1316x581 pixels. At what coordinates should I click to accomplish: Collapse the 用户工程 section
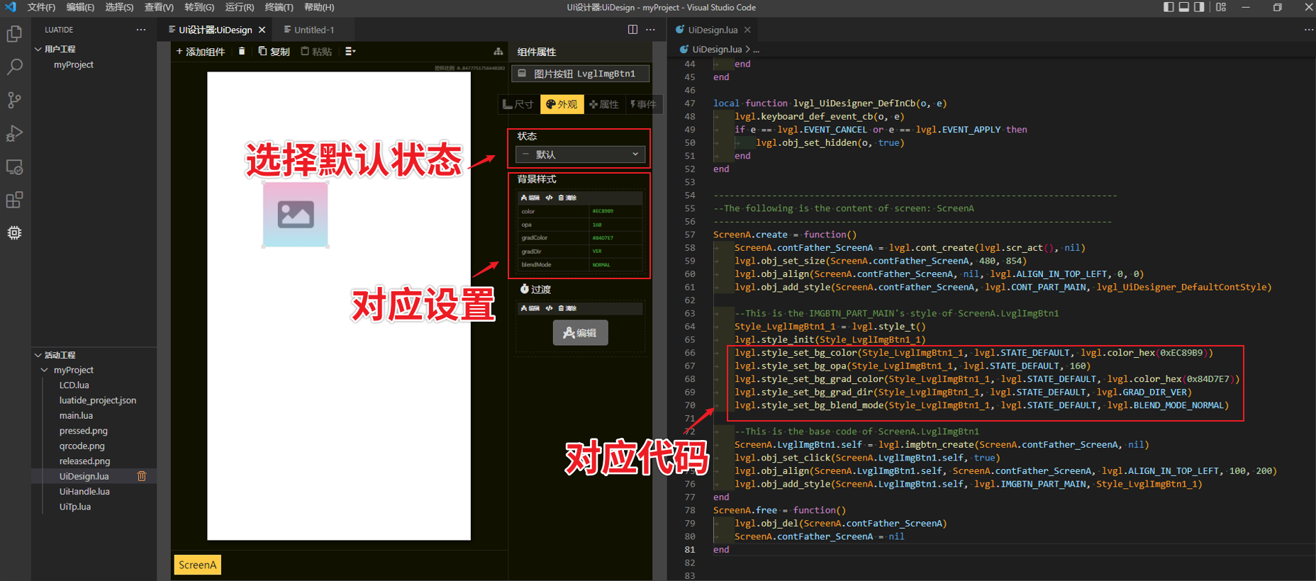pos(38,49)
